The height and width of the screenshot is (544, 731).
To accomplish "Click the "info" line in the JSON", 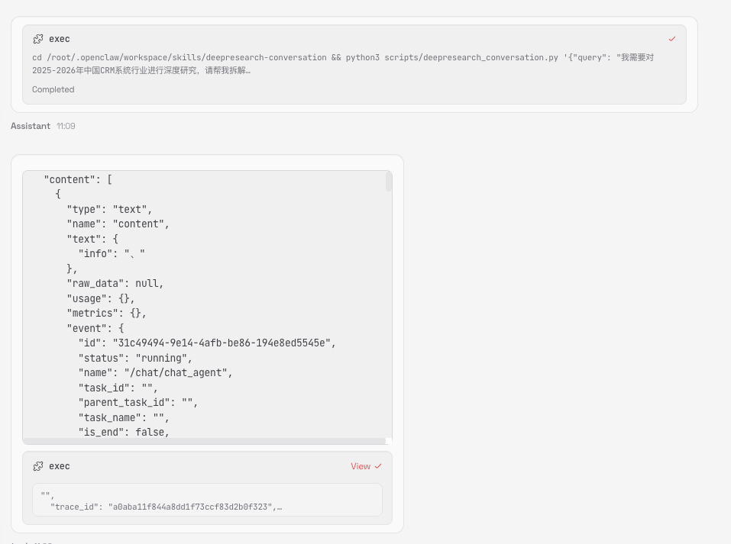I will pos(112,254).
